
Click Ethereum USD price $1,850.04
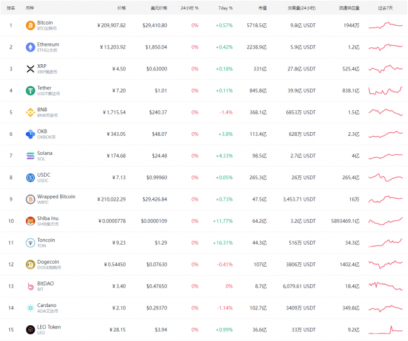pyautogui.click(x=156, y=47)
